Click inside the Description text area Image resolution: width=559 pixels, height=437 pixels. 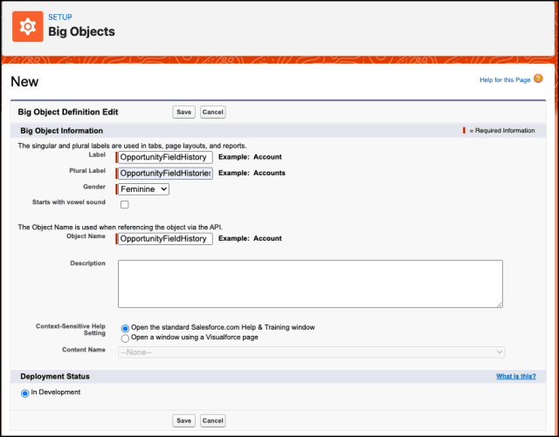pos(310,283)
